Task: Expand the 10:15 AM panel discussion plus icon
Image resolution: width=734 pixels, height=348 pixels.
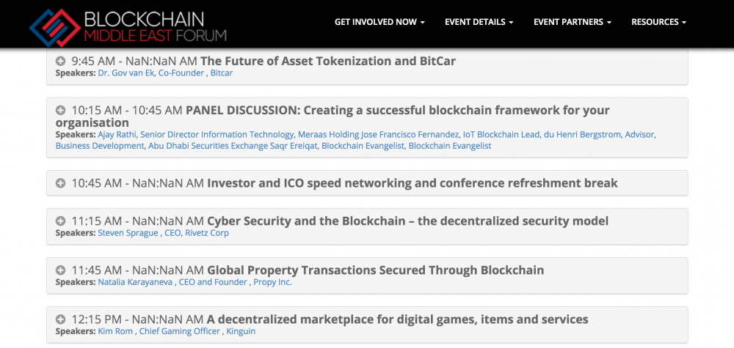Action: [x=61, y=110]
